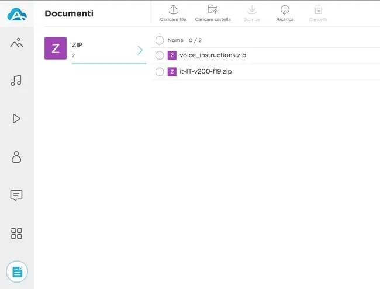Click the Scarica download button
380x289 pixels.
252,13
